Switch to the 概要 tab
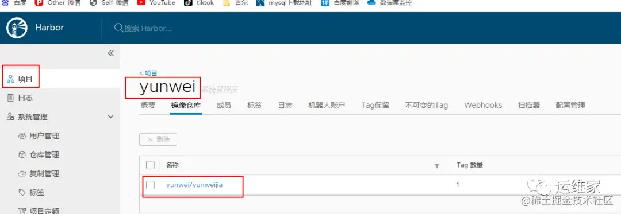 tap(148, 106)
